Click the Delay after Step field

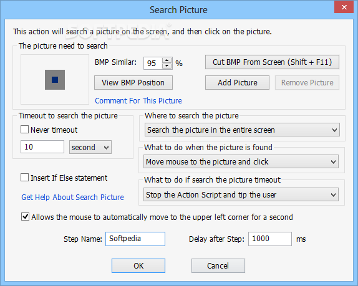[270, 239]
